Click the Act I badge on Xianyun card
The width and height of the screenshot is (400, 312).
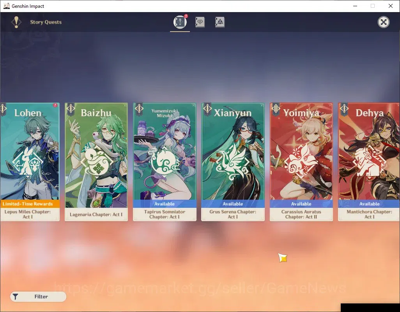[x=207, y=109]
